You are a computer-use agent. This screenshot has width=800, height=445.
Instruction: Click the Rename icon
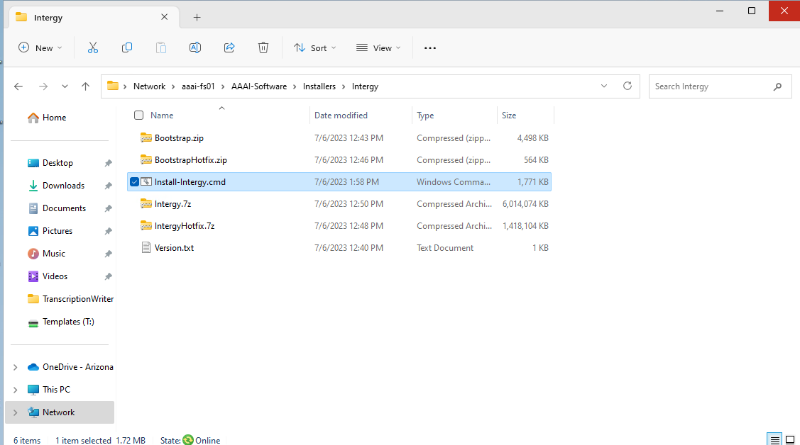coord(195,48)
